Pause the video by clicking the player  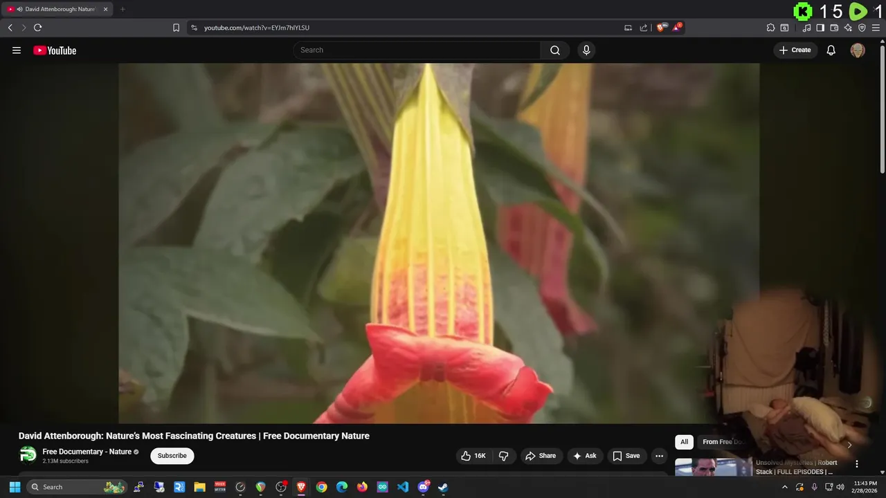[x=439, y=243]
